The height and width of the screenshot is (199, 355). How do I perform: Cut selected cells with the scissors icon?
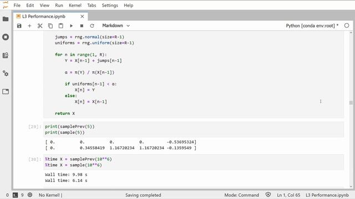pyautogui.click(x=40, y=26)
